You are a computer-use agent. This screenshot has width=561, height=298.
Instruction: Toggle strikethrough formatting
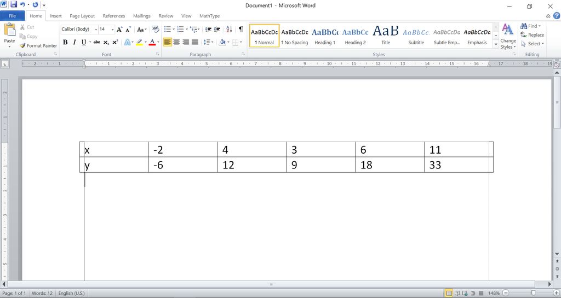(96, 42)
